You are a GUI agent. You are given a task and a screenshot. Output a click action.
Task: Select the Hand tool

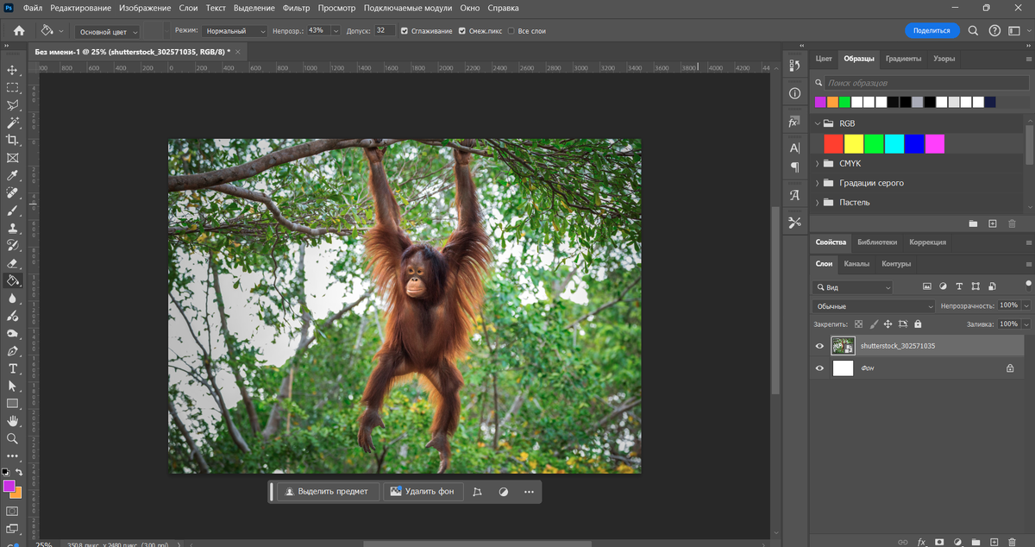pyautogui.click(x=12, y=420)
